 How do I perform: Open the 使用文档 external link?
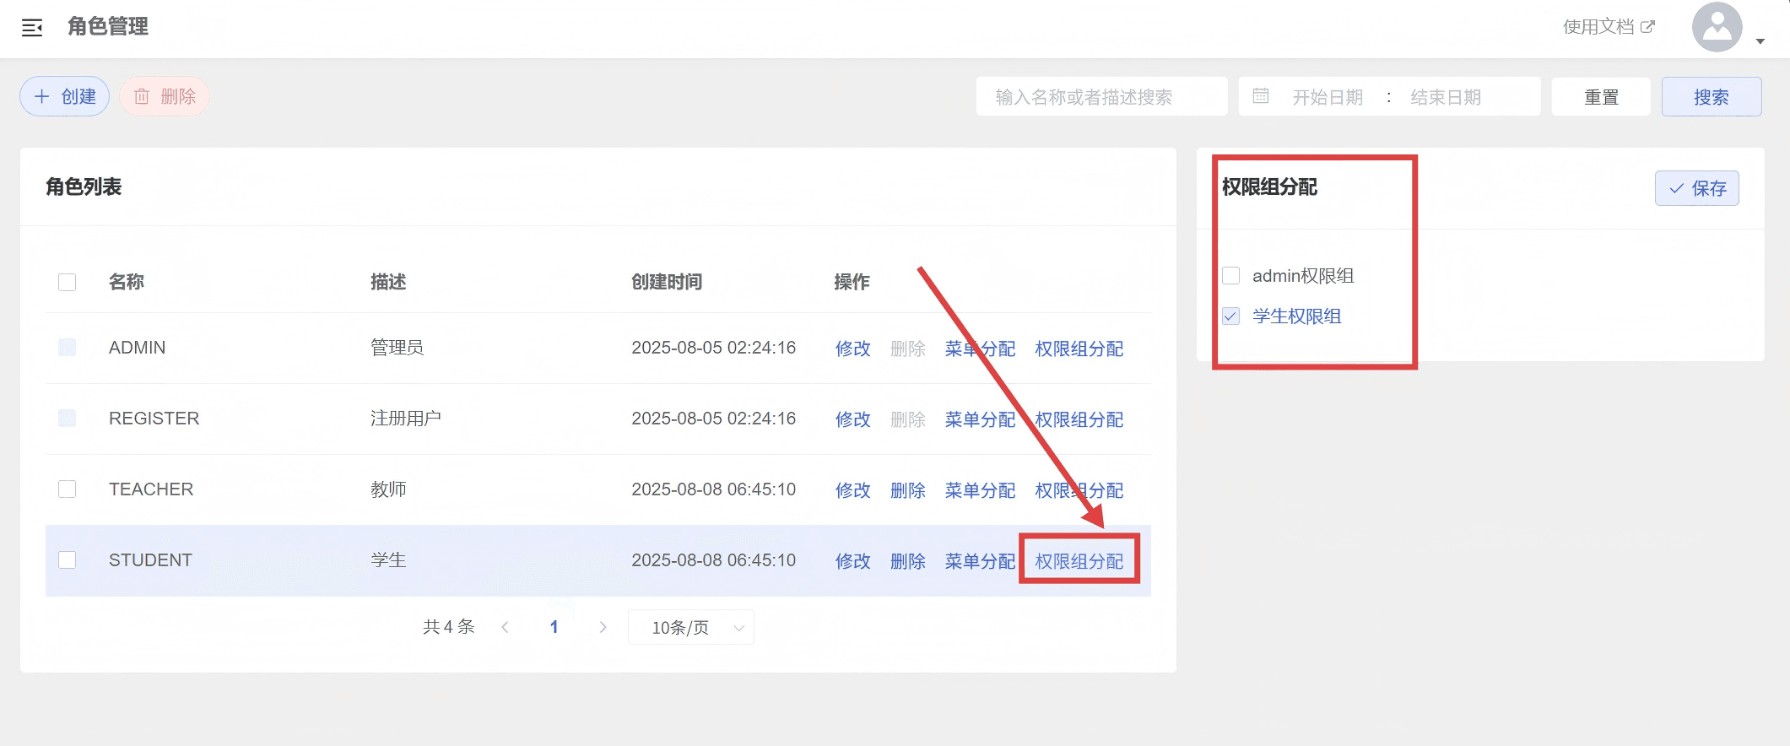tap(1608, 27)
